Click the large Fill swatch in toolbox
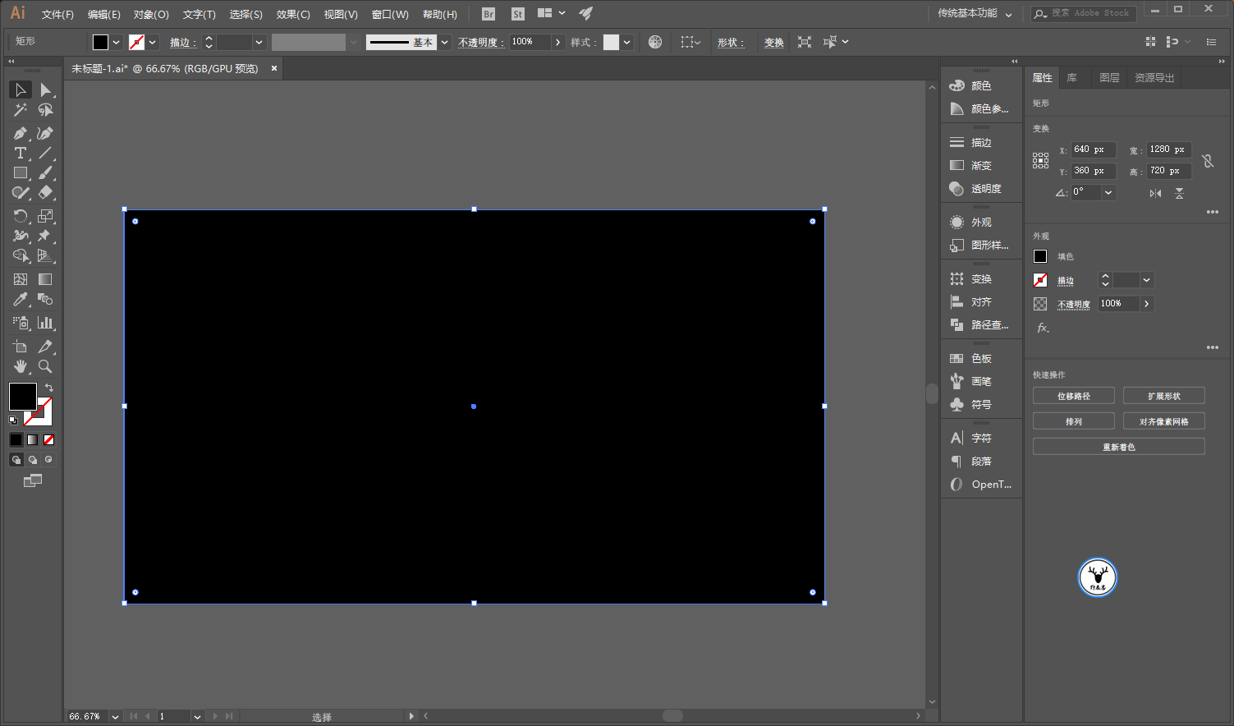Screen dimensions: 1234x726 22,397
